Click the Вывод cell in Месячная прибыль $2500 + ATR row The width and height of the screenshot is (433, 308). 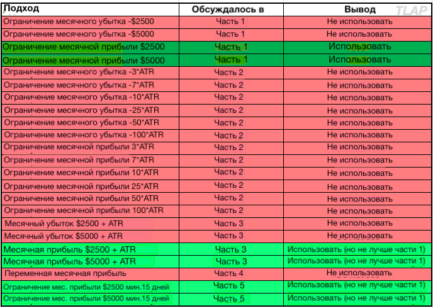tap(357, 249)
